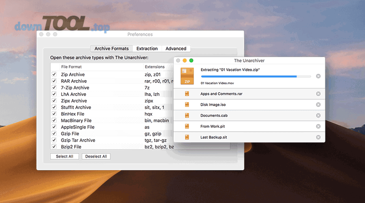Click the 7z extension cell
This screenshot has height=203, width=365.
[147, 88]
